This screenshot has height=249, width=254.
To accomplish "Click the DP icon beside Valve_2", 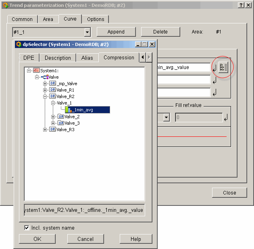I will pyautogui.click(x=61, y=117).
